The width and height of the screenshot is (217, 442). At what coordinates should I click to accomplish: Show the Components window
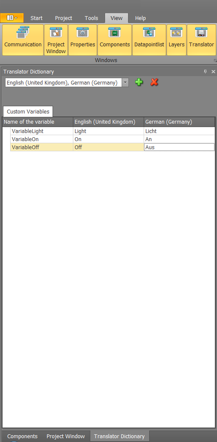click(x=115, y=40)
